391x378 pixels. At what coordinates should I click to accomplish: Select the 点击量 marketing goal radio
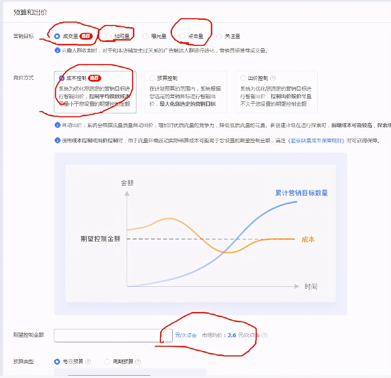pyautogui.click(x=182, y=36)
